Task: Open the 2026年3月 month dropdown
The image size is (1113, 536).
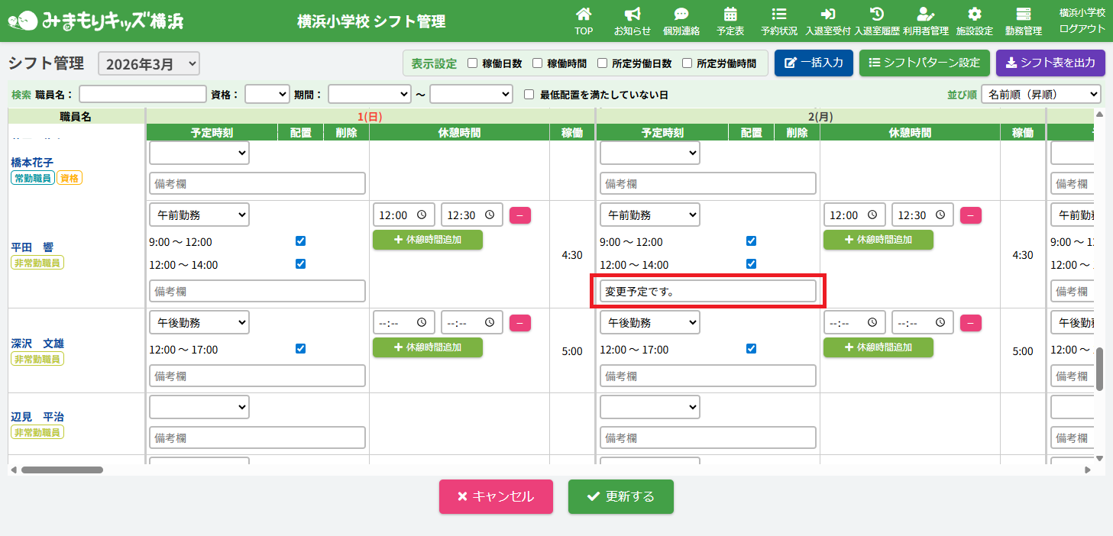Action: pos(149,64)
